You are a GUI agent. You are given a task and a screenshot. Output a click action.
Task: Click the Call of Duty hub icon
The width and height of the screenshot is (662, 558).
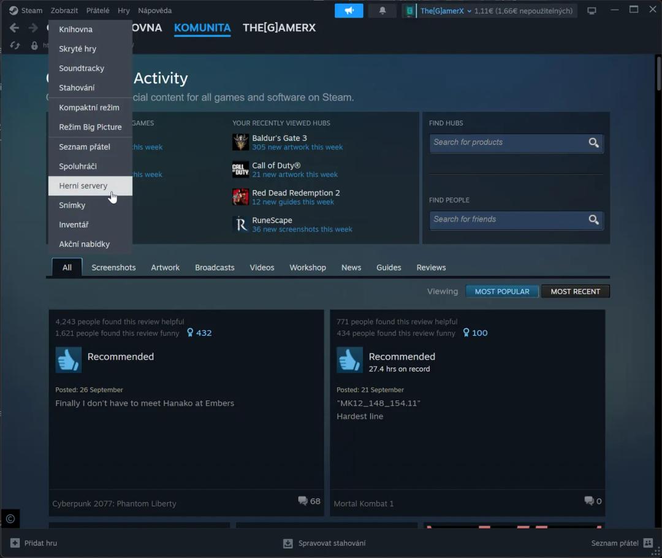(241, 169)
